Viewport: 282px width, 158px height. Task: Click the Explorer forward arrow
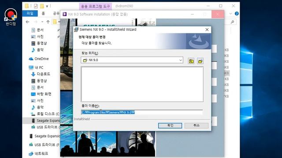pyautogui.click(x=36, y=22)
